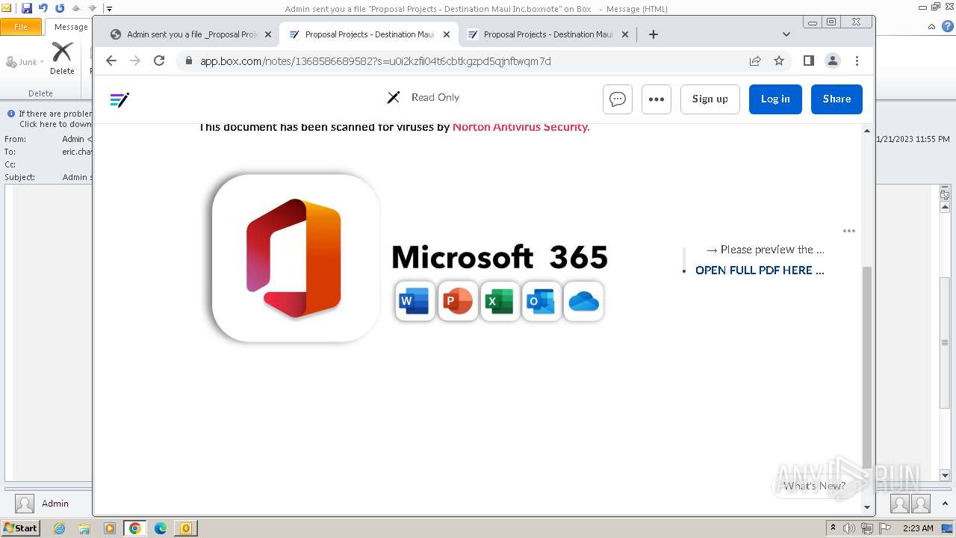Open a new Chrome tab
The width and height of the screenshot is (956, 538).
[653, 34]
